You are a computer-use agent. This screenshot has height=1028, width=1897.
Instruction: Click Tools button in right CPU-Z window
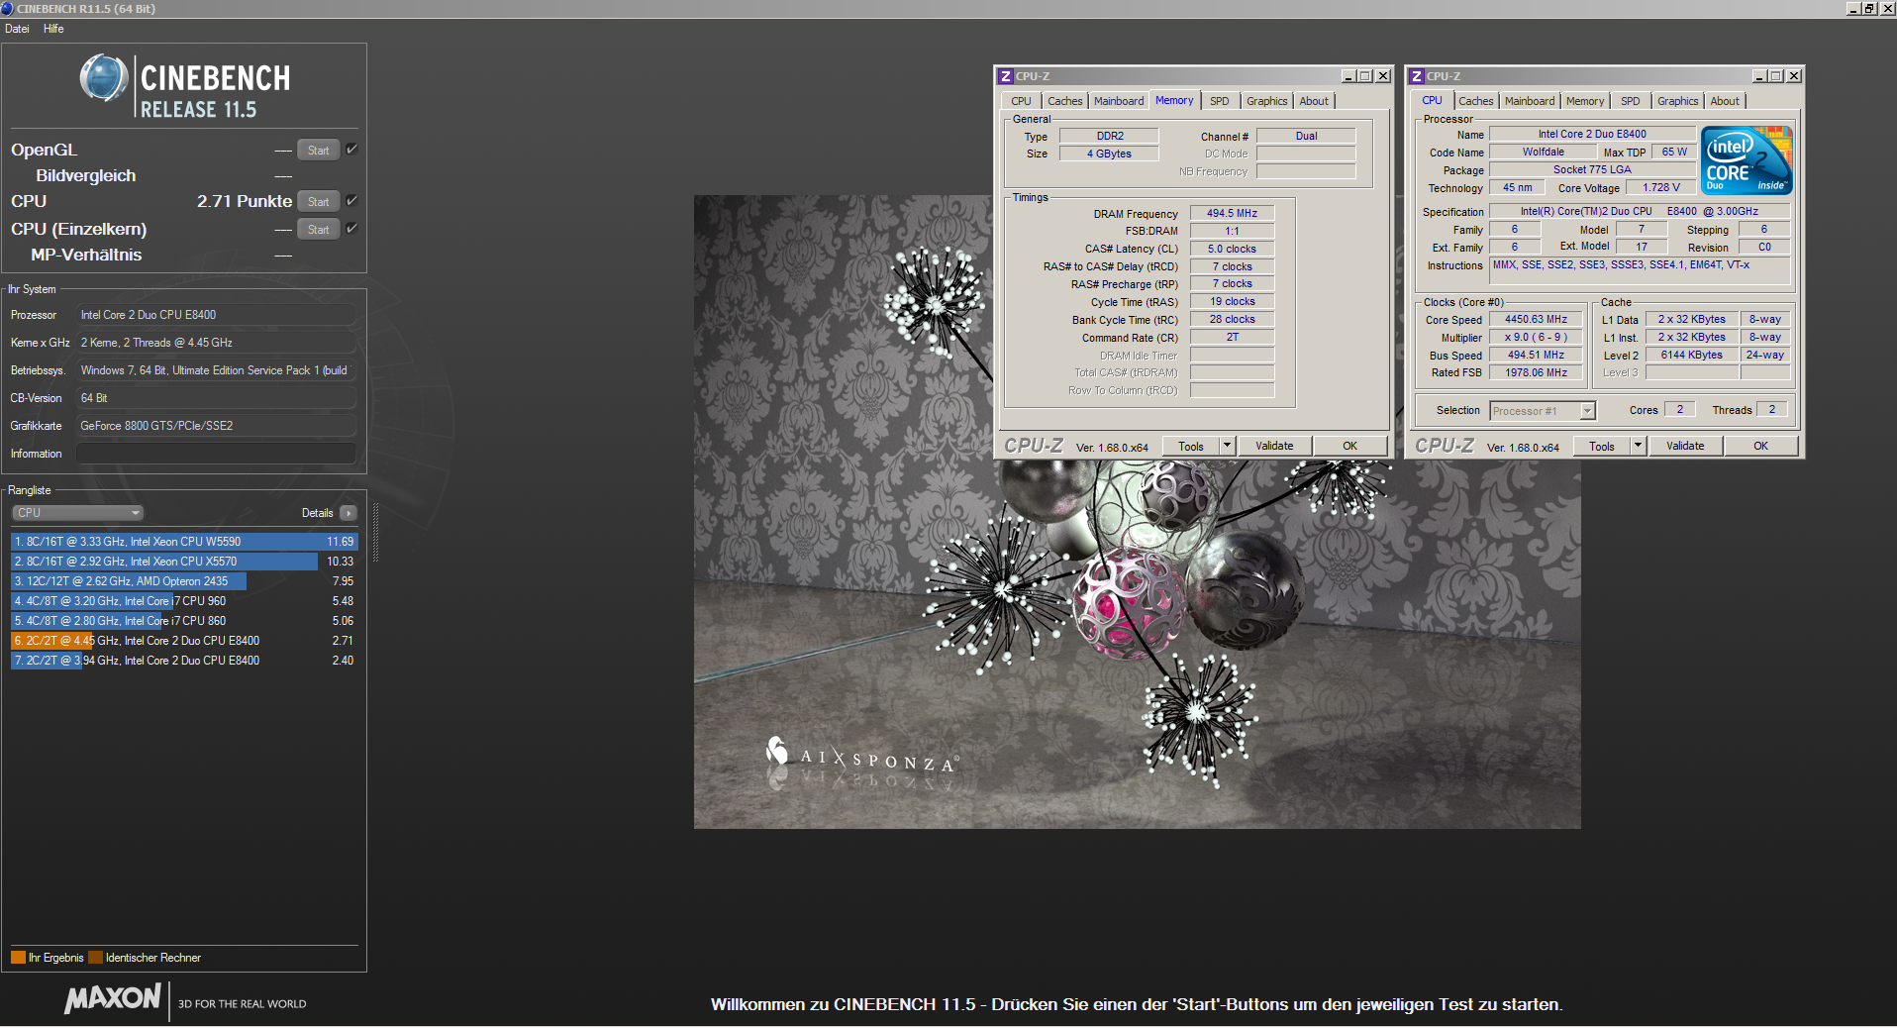pos(1602,446)
